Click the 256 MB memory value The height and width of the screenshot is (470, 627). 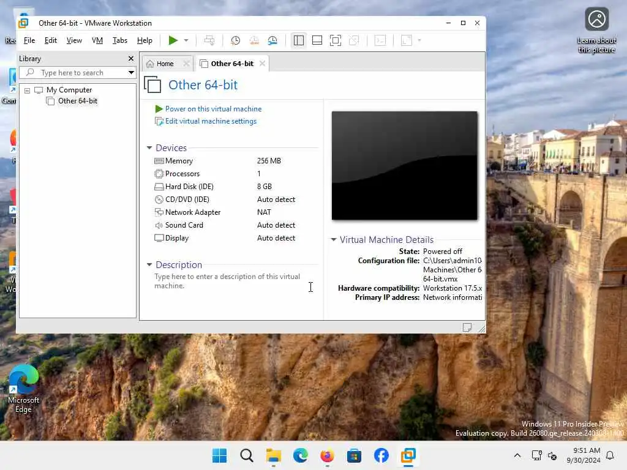pyautogui.click(x=269, y=161)
